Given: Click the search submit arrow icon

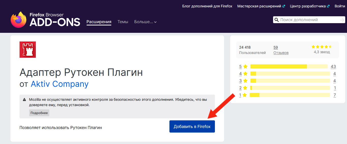Looking at the screenshot, I should (342, 20).
